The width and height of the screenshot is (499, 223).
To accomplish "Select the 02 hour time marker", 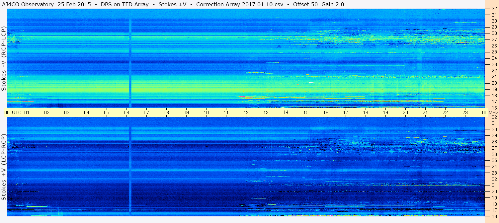I will pos(47,112).
